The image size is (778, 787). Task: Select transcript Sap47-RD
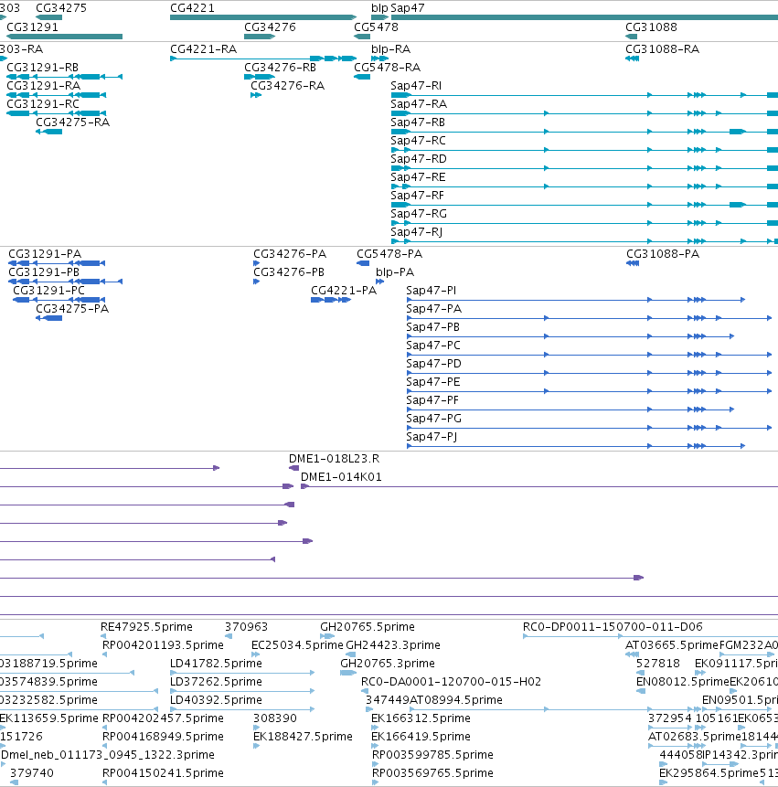(x=419, y=159)
